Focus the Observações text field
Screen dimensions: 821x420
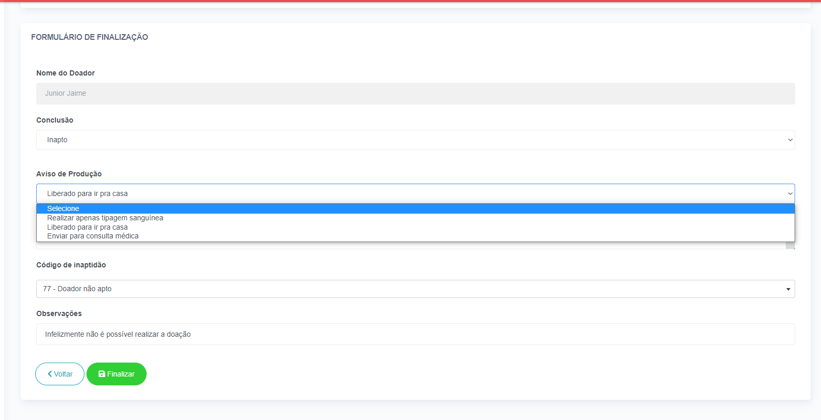(415, 334)
